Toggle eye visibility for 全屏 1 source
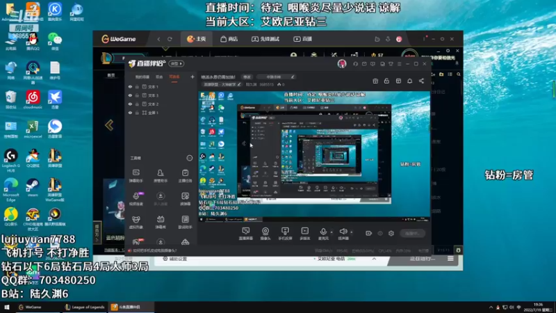Image resolution: width=556 pixels, height=313 pixels. point(130,113)
